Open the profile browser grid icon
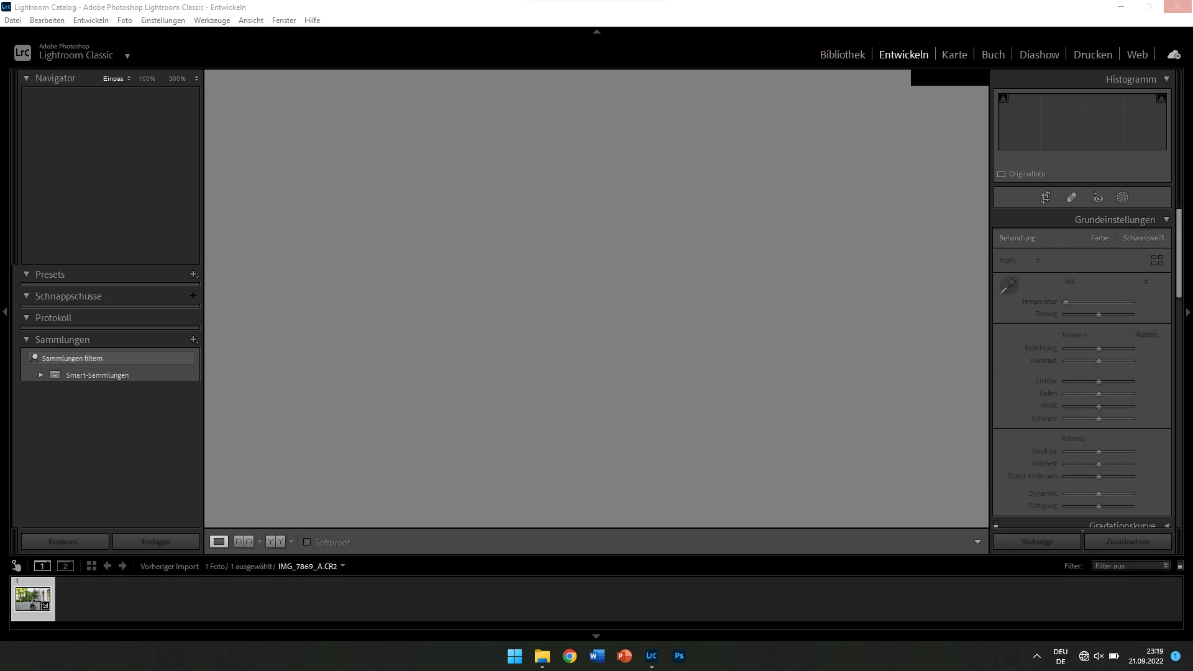 pos(1157,260)
